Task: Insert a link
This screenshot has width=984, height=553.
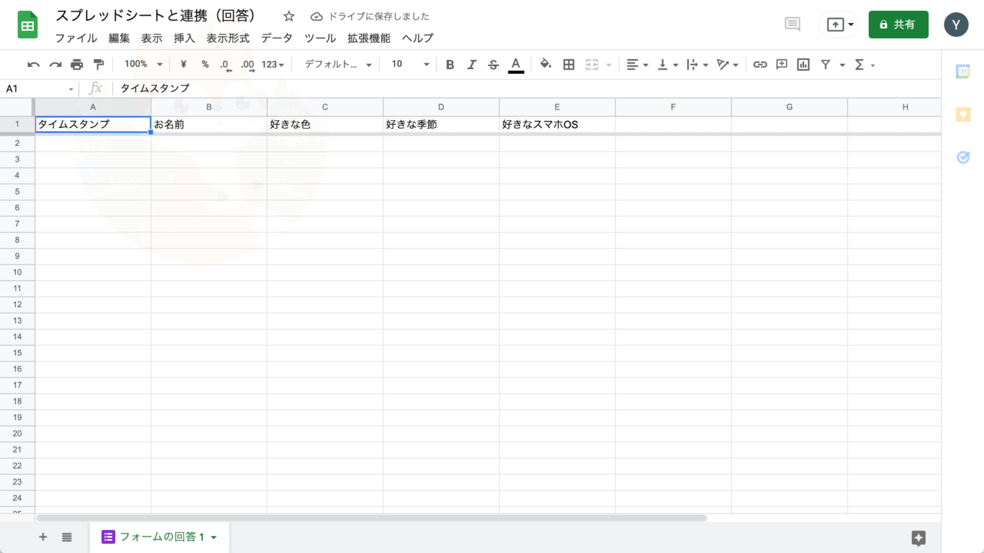Action: pyautogui.click(x=760, y=64)
